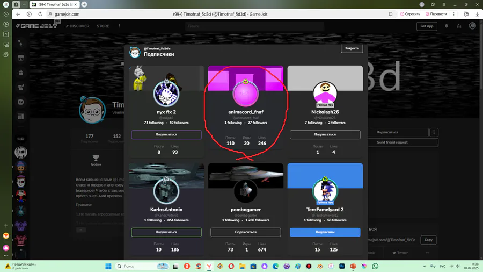
Task: Open Nickolash26 profile name
Action: point(325,112)
